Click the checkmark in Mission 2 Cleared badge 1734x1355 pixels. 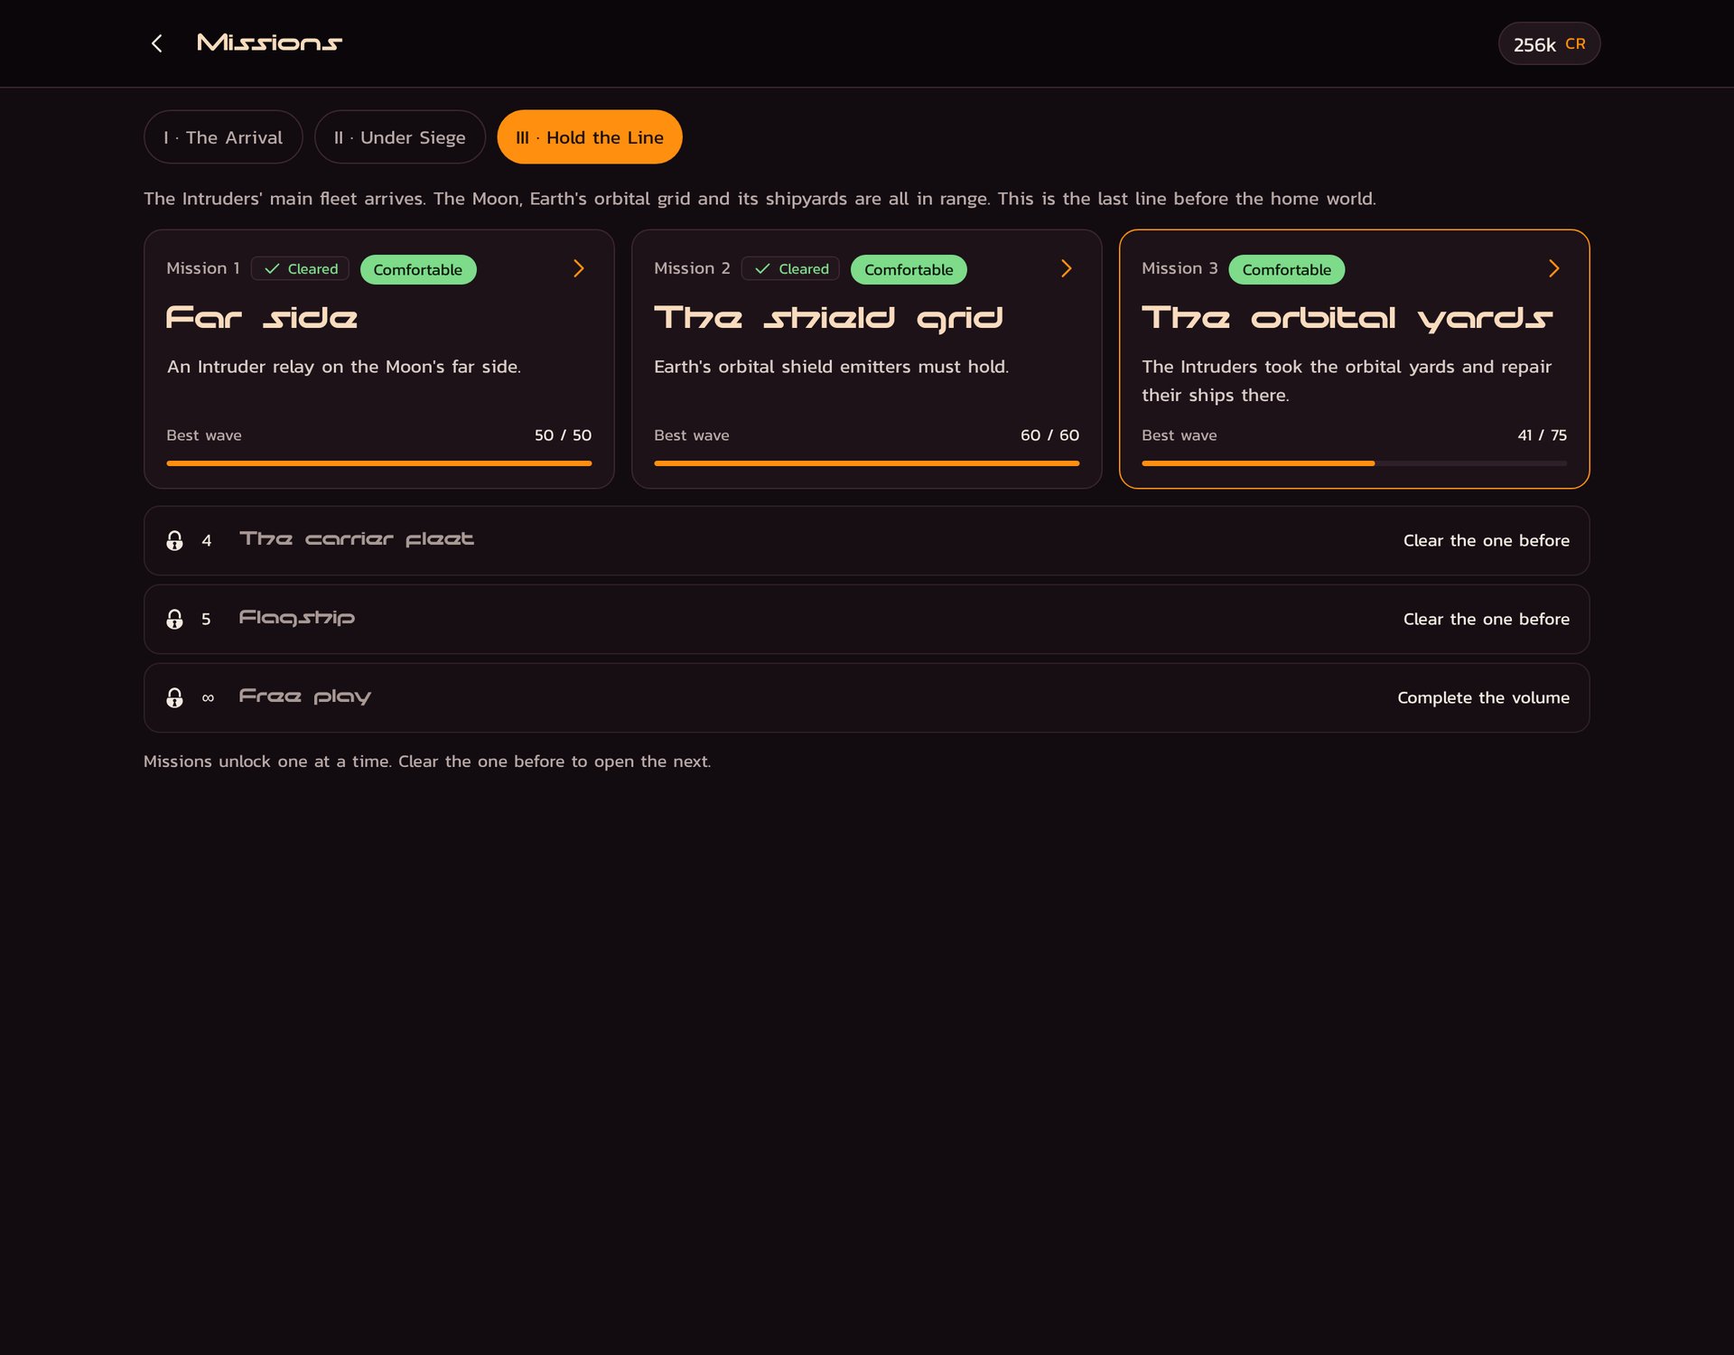coord(762,269)
